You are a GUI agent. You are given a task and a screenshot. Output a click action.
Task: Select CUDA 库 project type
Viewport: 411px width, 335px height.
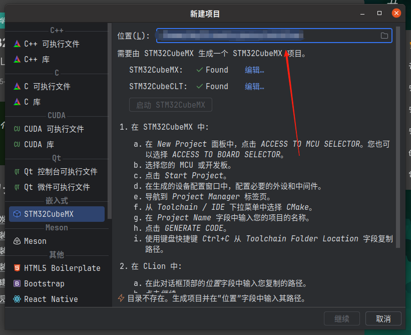point(57,144)
